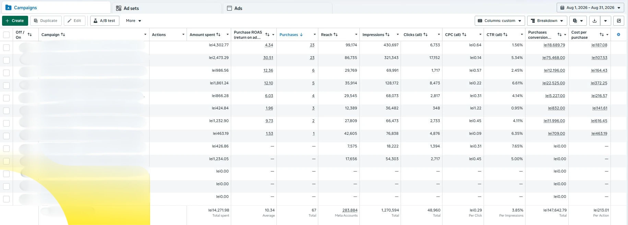Open Campaign column options arrow
Image resolution: width=628 pixels, height=225 pixels.
145,35
